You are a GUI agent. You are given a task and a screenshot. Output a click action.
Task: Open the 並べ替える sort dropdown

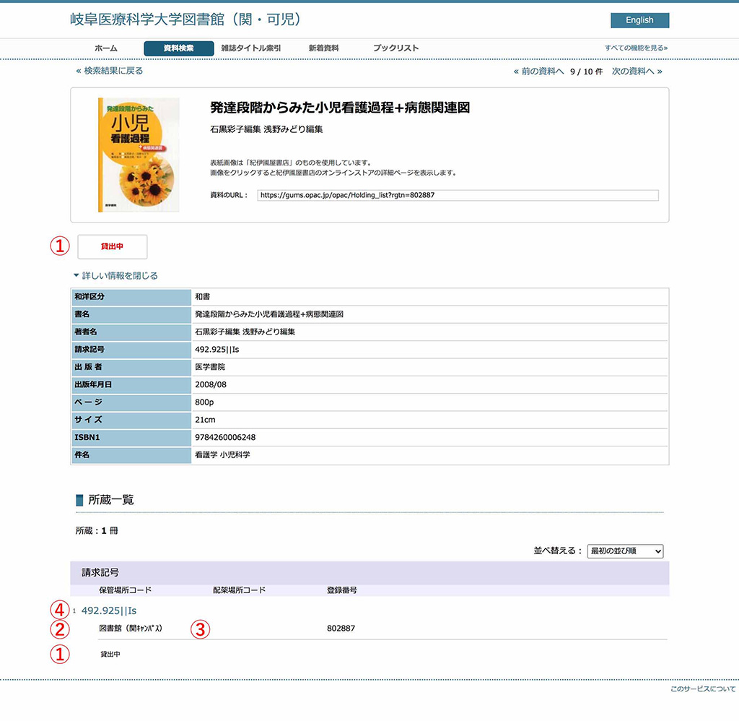point(625,551)
